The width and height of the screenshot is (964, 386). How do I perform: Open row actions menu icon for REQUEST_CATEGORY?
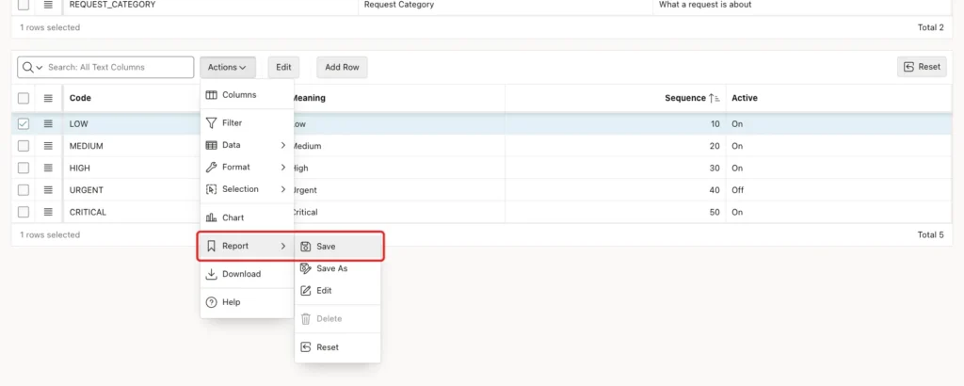point(49,5)
